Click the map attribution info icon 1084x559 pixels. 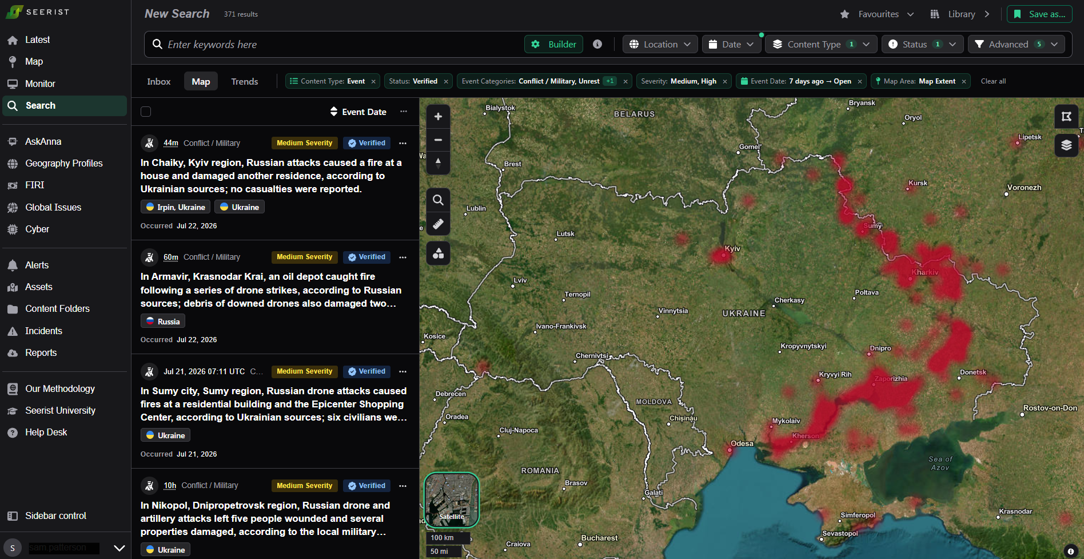coord(1071,552)
